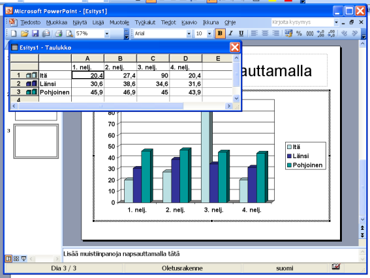This screenshot has height=278, width=370.
Task: Go to previous slide double-arrow button
Action: pos(362,228)
